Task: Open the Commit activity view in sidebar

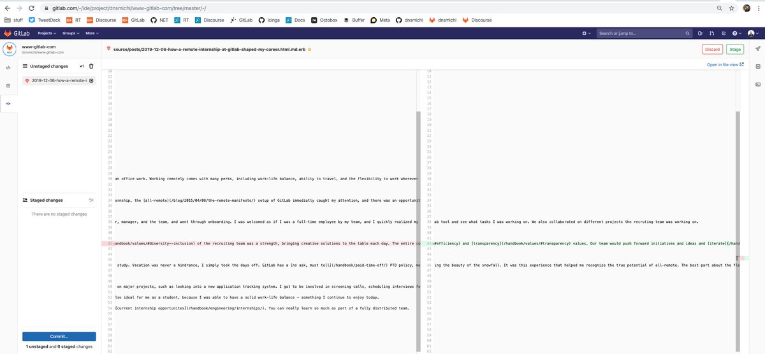Action: click(x=8, y=103)
